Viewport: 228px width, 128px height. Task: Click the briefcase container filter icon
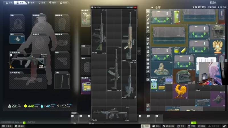point(148,60)
